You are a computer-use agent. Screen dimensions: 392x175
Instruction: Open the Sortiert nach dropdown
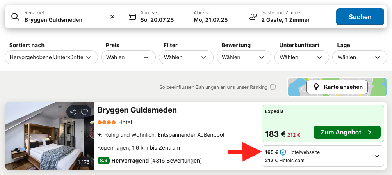coord(51,57)
